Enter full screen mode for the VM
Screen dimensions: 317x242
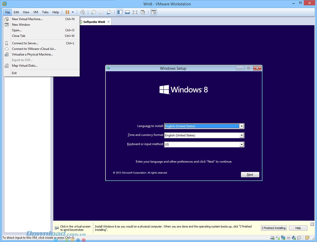(x=135, y=12)
